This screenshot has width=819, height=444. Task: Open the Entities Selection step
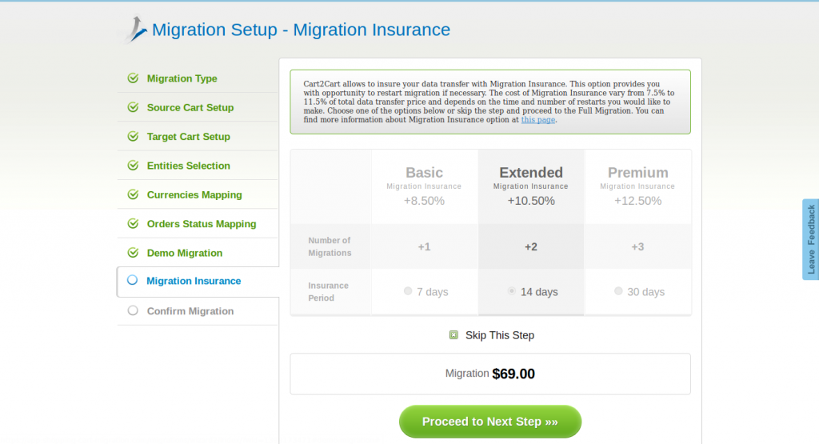point(188,166)
